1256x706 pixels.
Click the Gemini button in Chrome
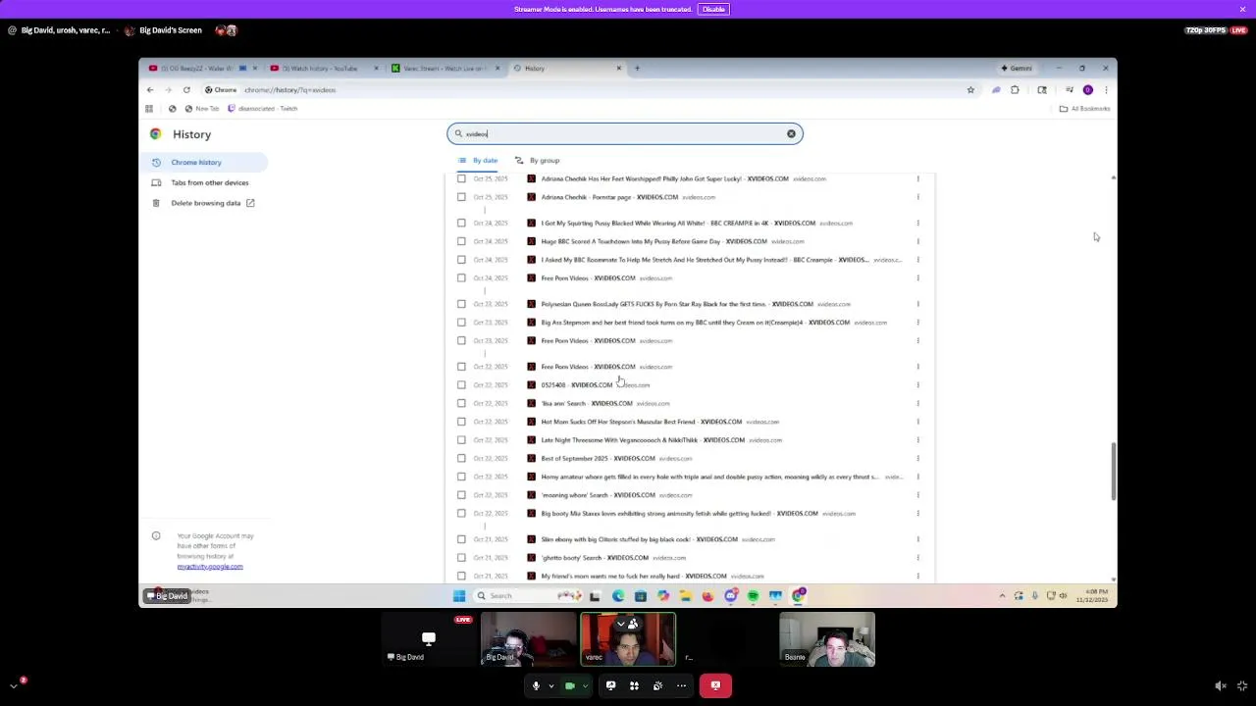[x=1017, y=69]
